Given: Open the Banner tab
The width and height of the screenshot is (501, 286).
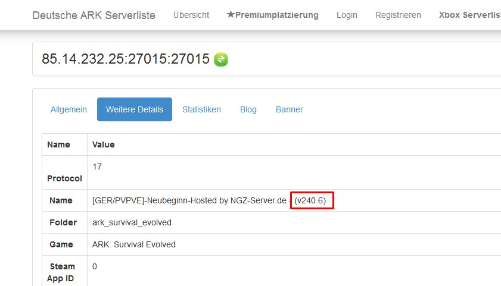Looking at the screenshot, I should (x=290, y=109).
